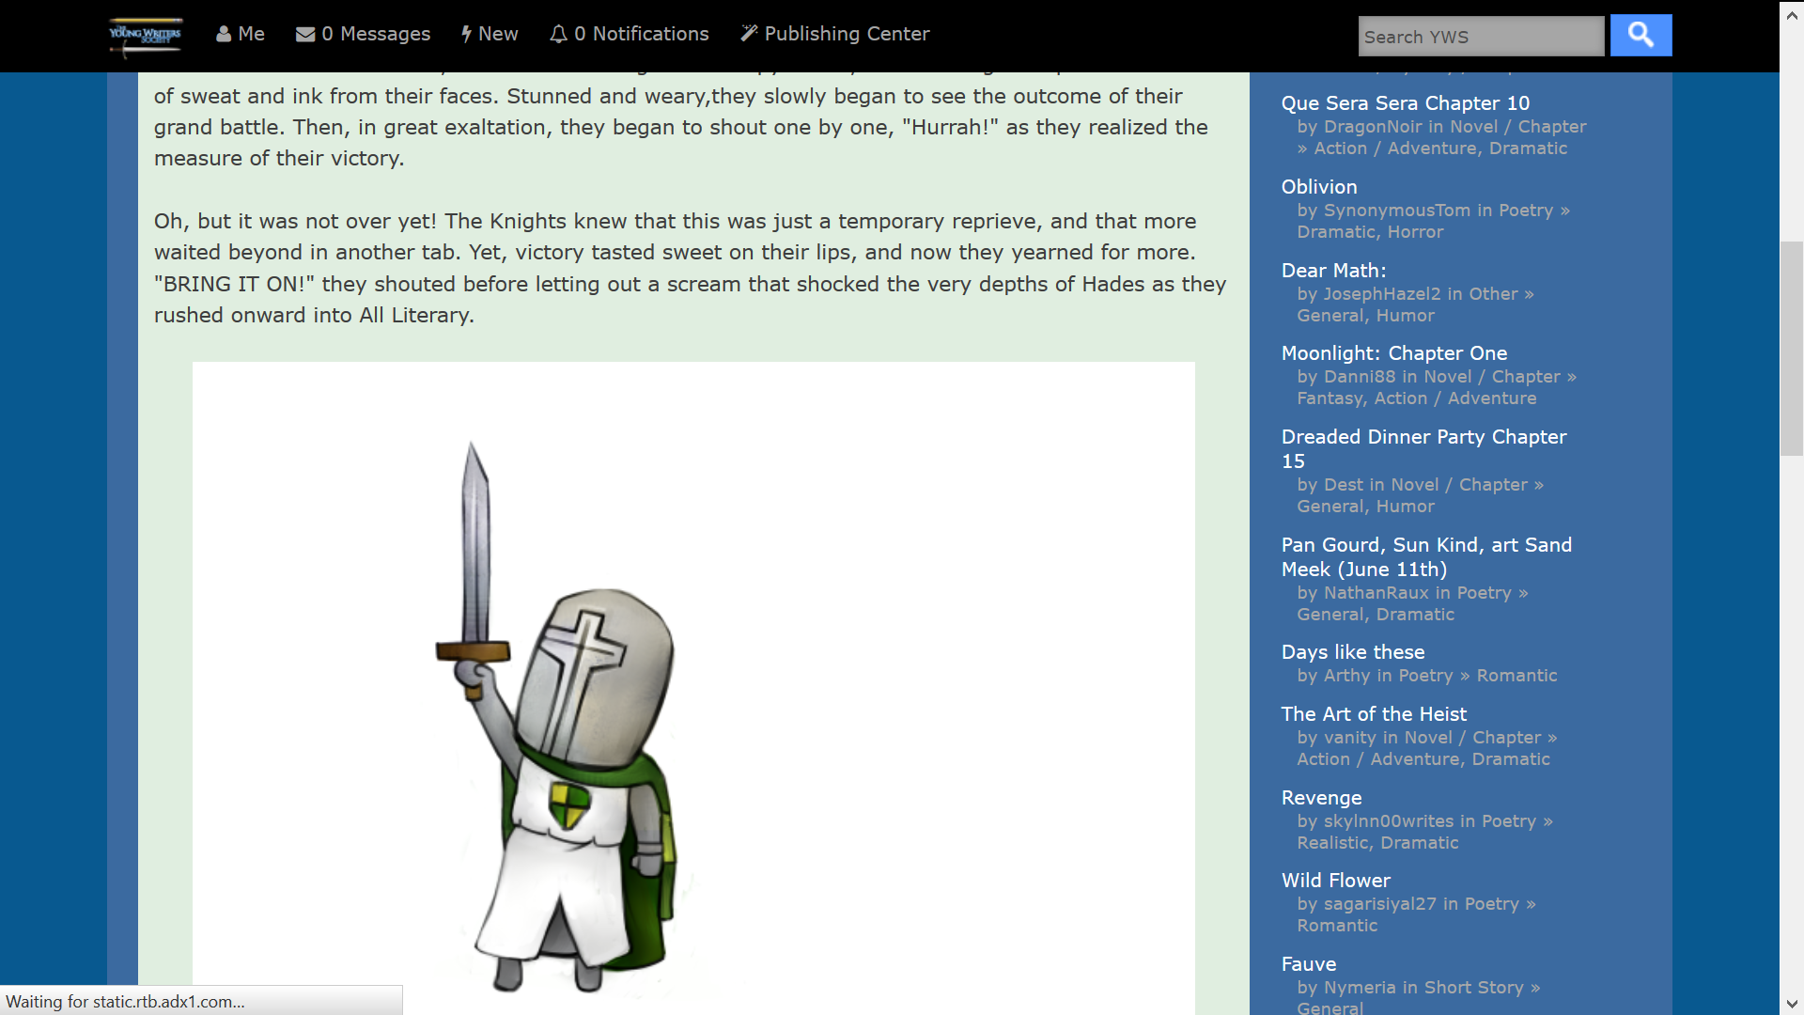Open the Oblivion poem
This screenshot has width=1804, height=1015.
pos(1319,187)
